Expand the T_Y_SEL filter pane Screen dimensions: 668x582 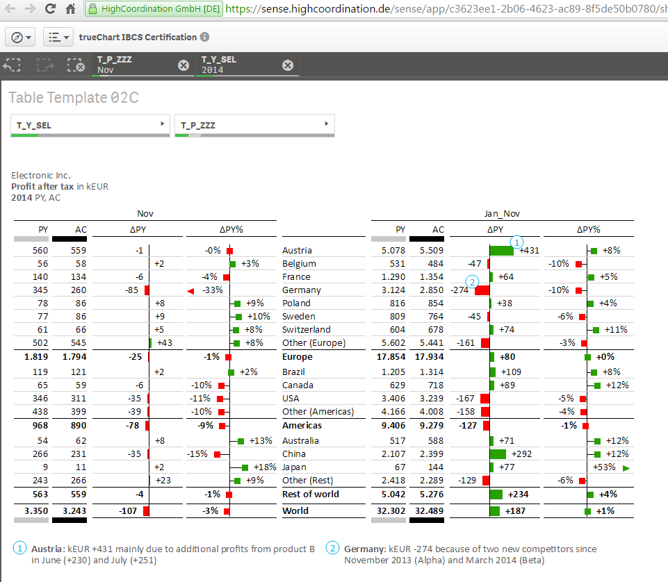tap(90, 125)
